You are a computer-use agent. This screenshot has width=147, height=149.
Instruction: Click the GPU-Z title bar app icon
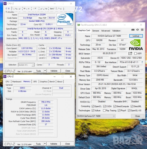pos(79,25)
